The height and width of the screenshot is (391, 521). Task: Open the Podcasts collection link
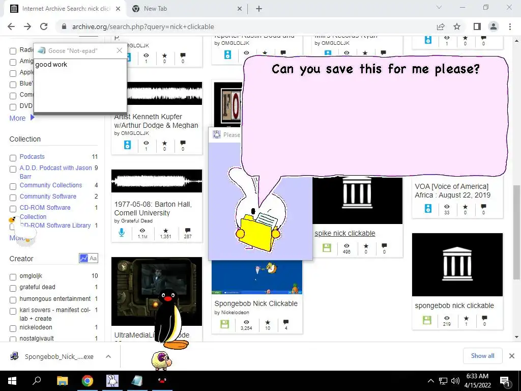32,157
